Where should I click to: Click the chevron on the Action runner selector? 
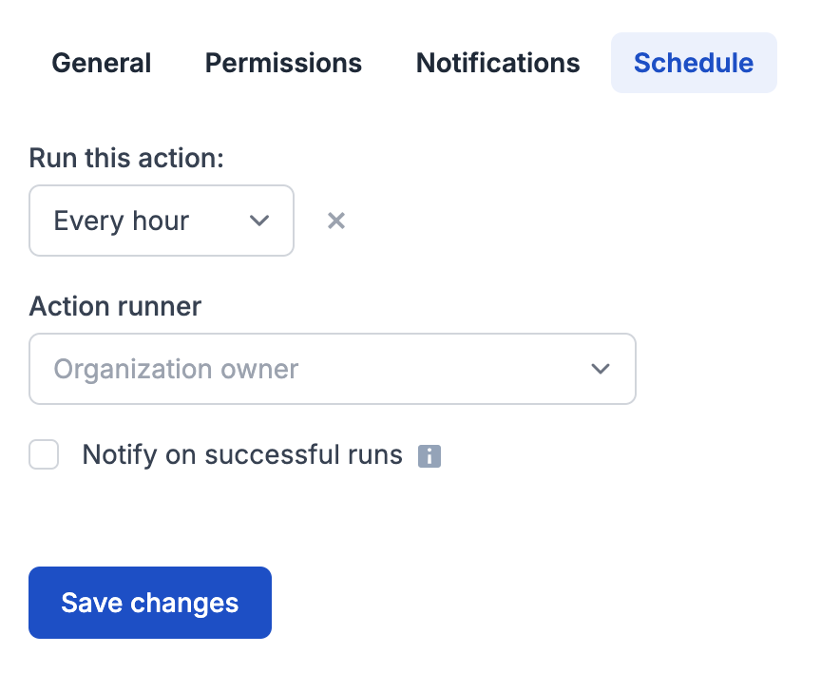pyautogui.click(x=601, y=369)
